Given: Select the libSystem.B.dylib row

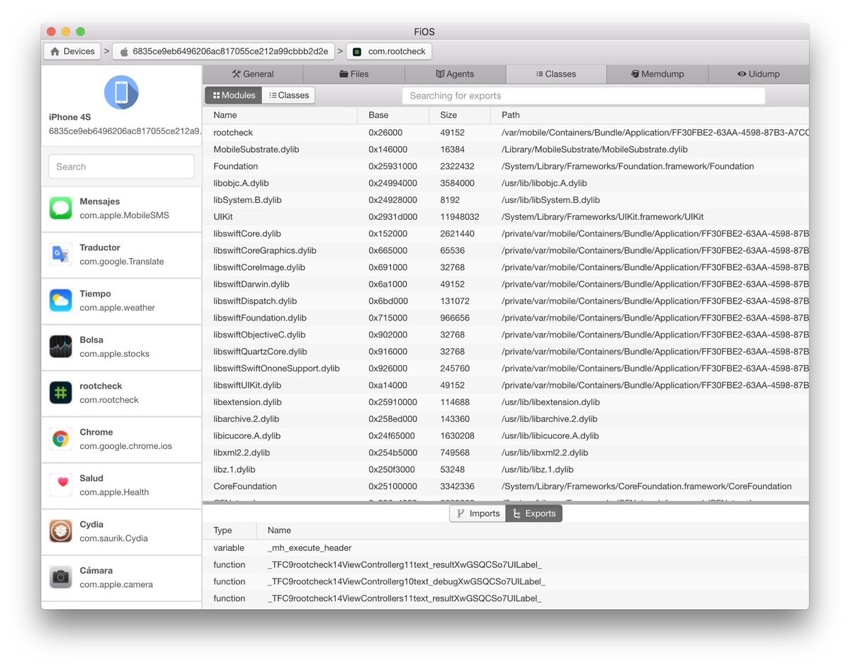Looking at the screenshot, I should [506, 200].
